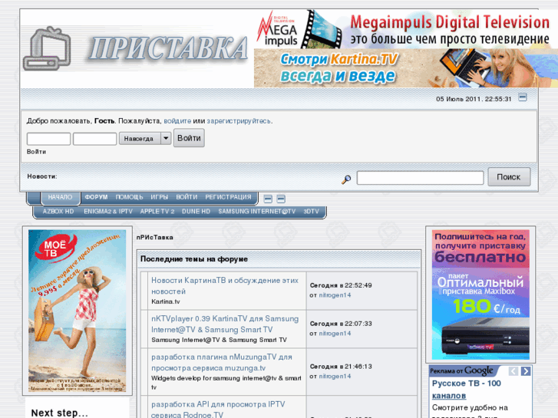Open the 'Русское ТВ - 100 каналов' ad link
Viewport: 558px width, 418px height.
tap(467, 390)
